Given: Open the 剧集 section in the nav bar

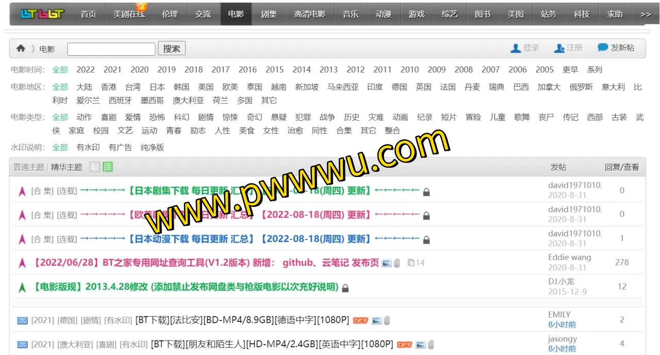Looking at the screenshot, I should click(269, 14).
